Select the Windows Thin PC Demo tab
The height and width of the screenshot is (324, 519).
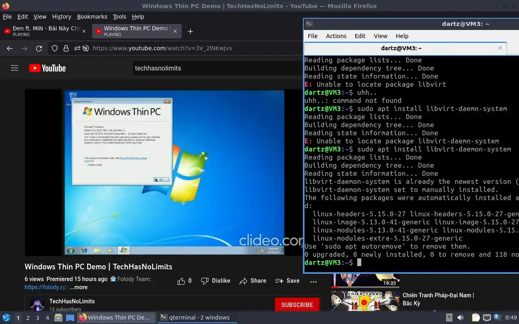coord(137,31)
